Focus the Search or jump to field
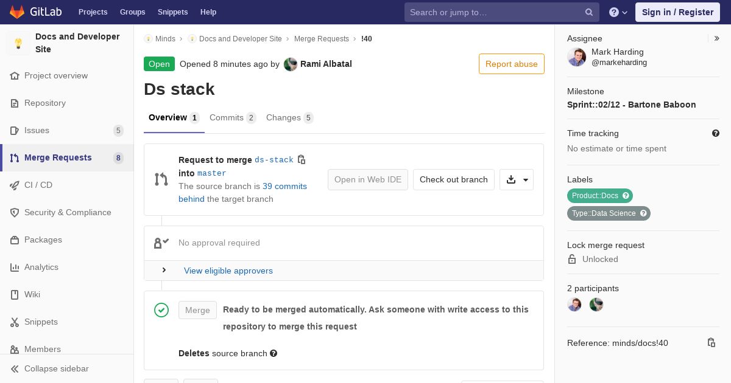 [x=502, y=12]
